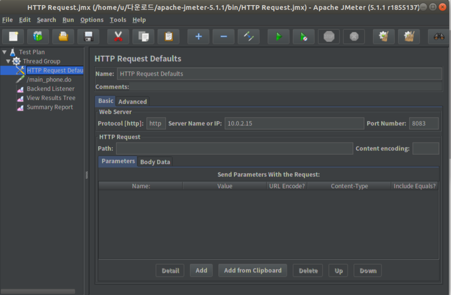The width and height of the screenshot is (451, 295).
Task: Open the Templates toolbar icon
Action: (38, 37)
